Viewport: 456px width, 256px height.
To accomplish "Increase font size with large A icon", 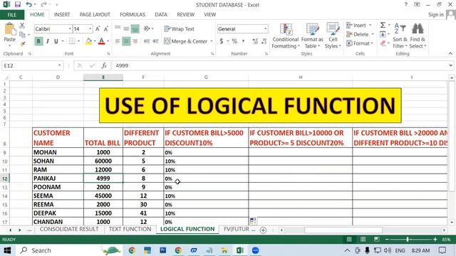I will click(98, 28).
